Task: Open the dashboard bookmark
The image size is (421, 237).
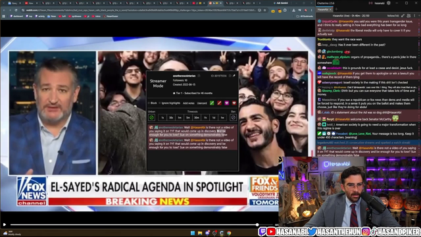Action: [x=16, y=16]
